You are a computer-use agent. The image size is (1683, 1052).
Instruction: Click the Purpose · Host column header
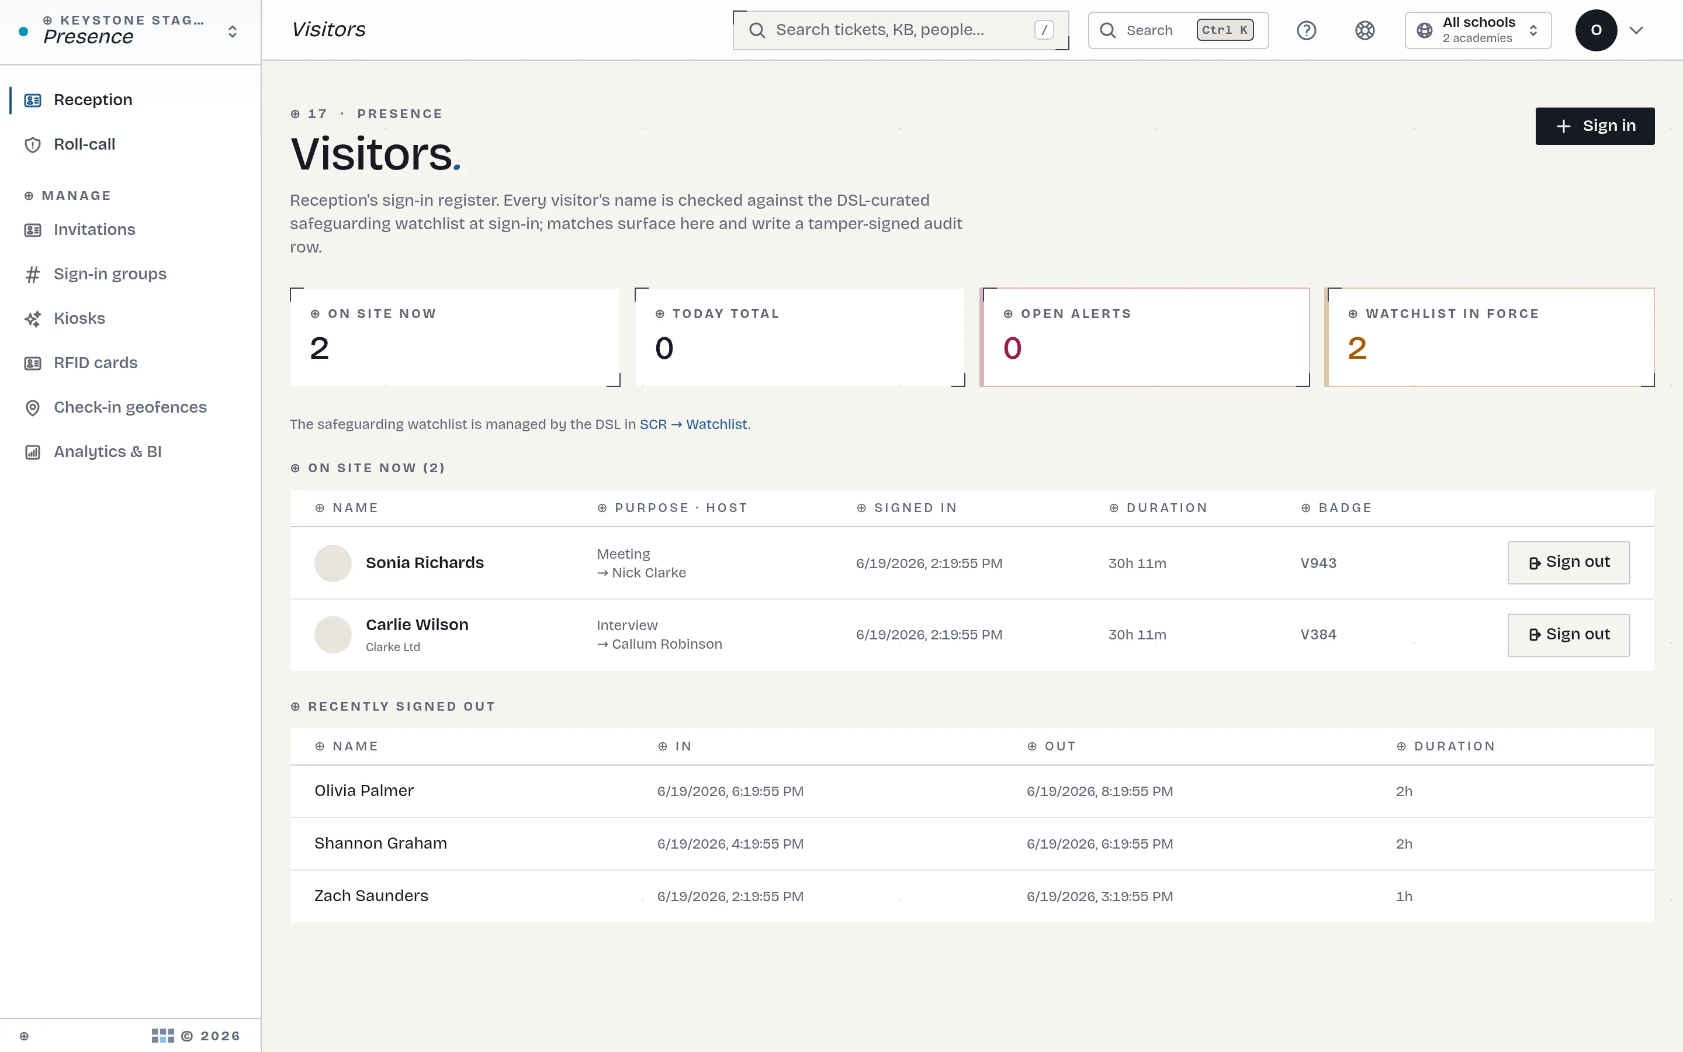click(673, 508)
